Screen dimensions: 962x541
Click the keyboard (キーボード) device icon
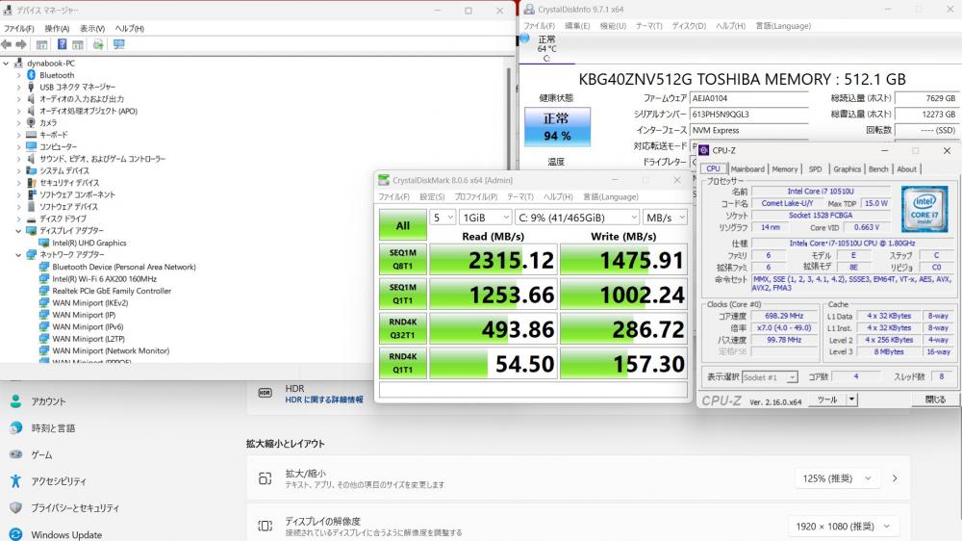point(32,135)
